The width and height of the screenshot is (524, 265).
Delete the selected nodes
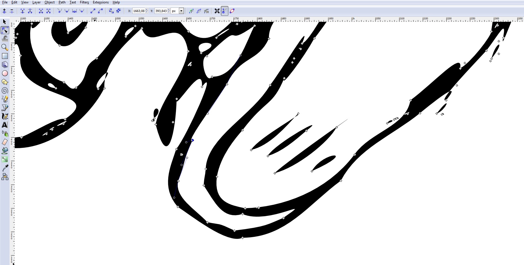[12, 11]
